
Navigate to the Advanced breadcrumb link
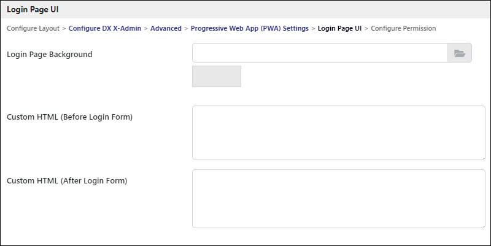[x=166, y=28]
